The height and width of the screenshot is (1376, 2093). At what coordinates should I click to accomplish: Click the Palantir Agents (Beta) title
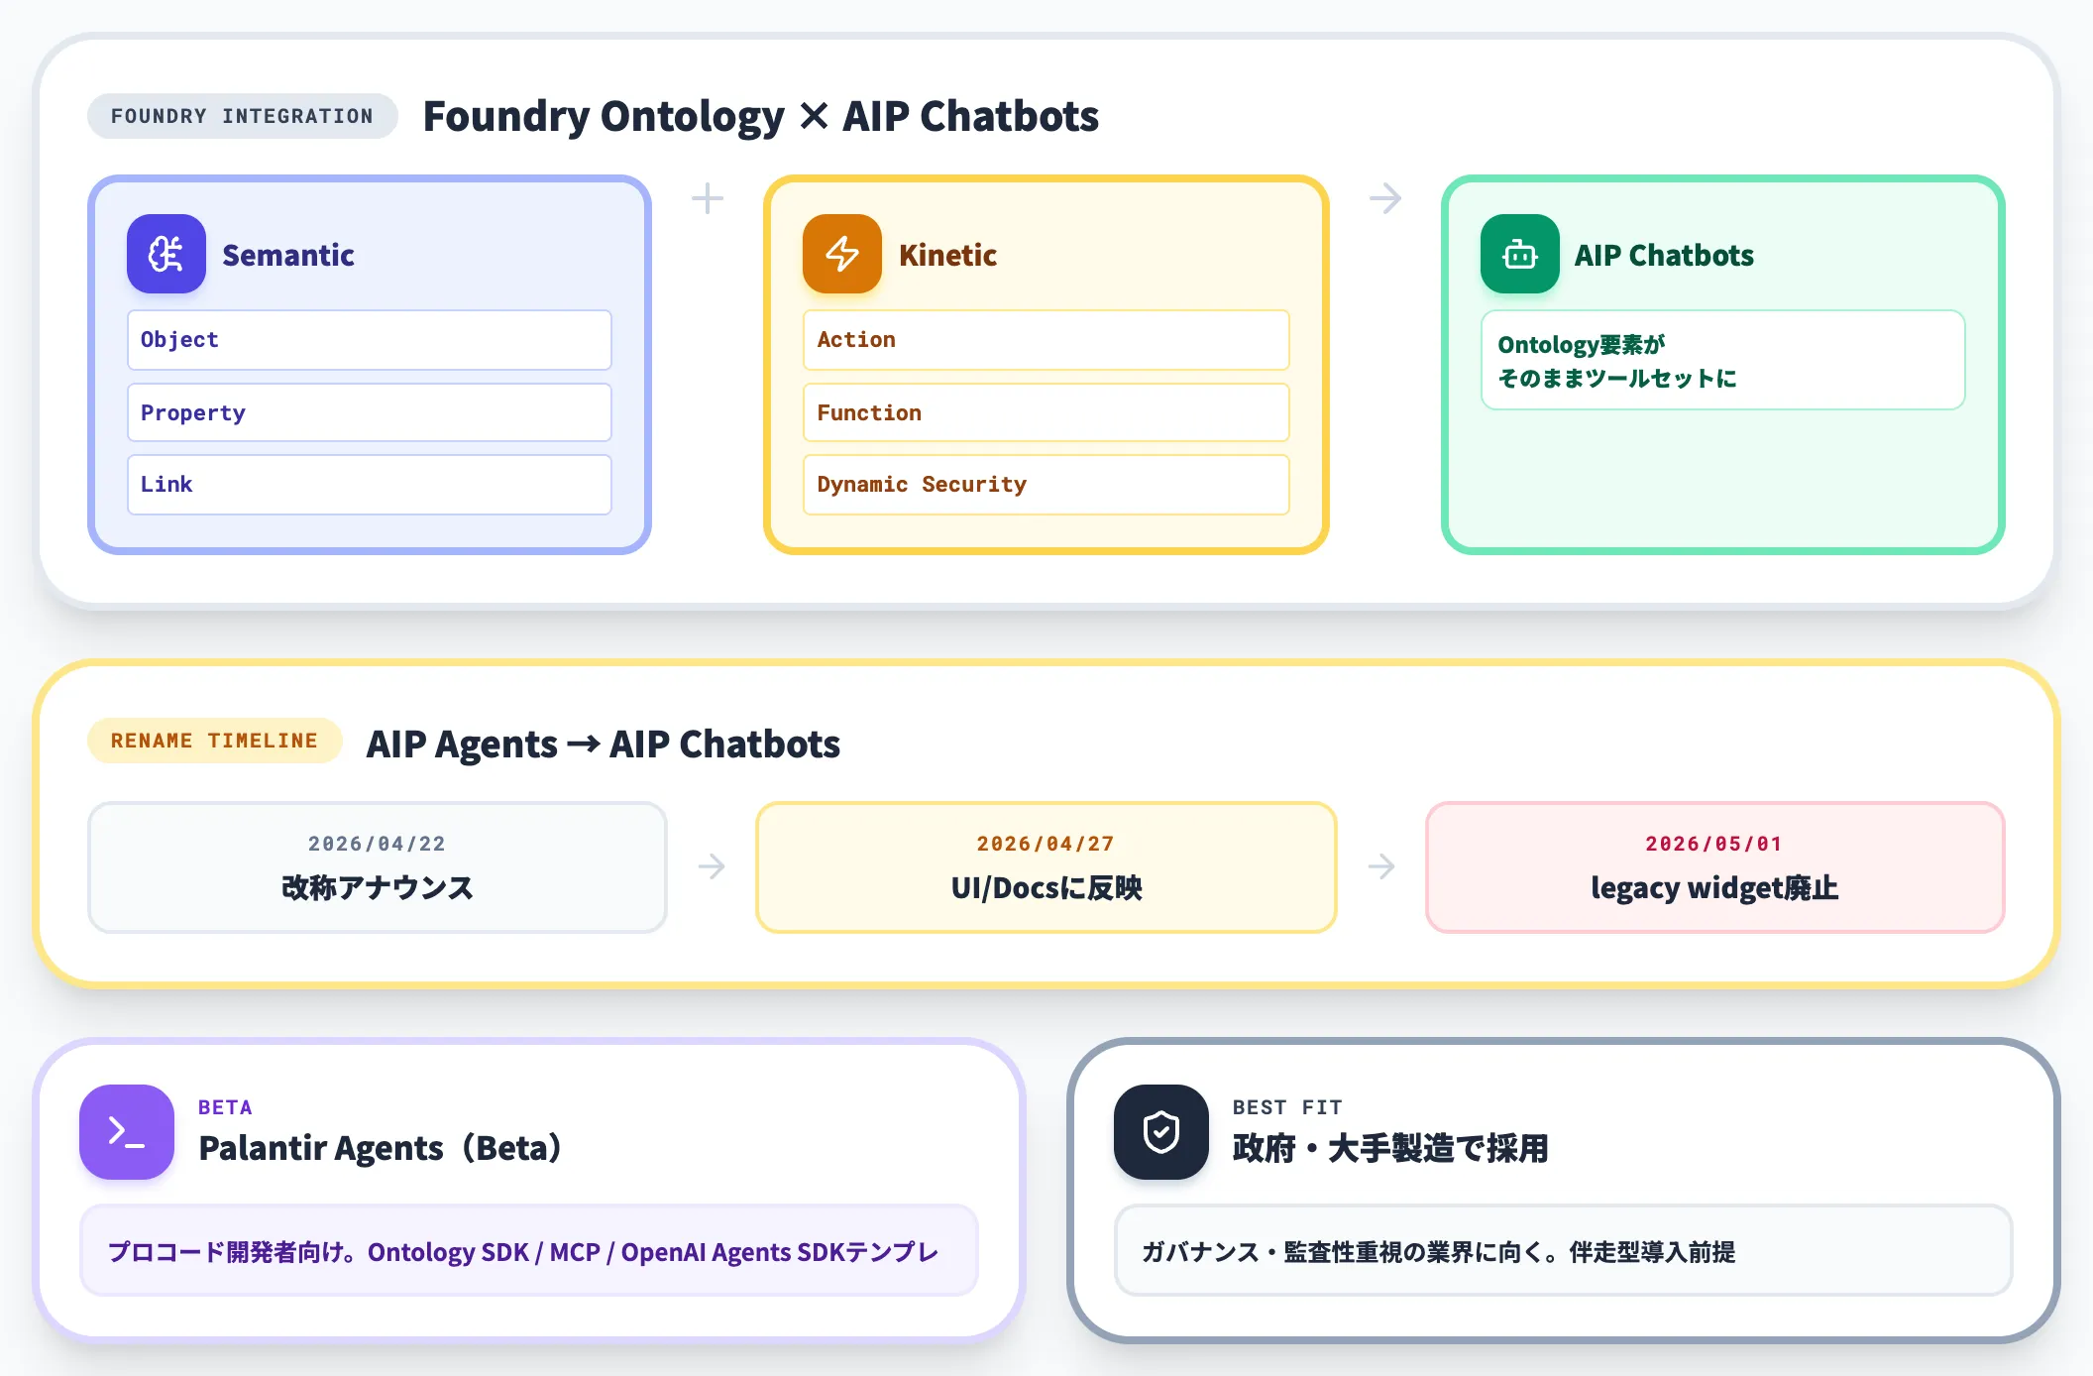[381, 1148]
